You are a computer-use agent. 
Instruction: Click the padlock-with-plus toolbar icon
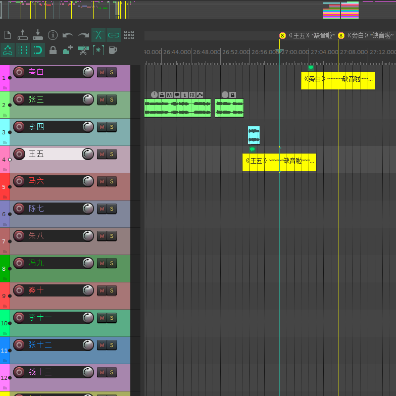point(68,50)
